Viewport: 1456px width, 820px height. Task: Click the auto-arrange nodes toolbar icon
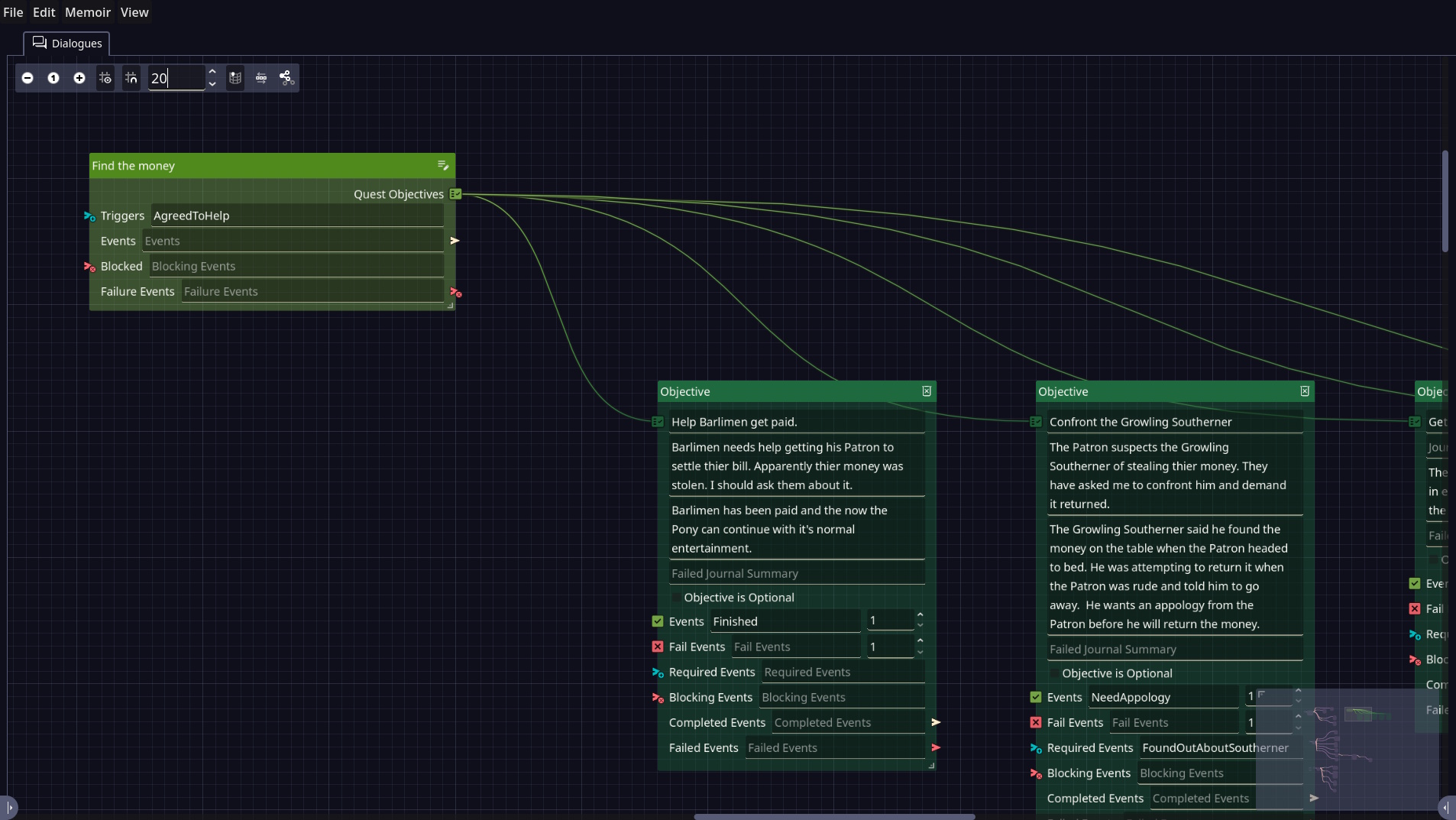[x=261, y=78]
